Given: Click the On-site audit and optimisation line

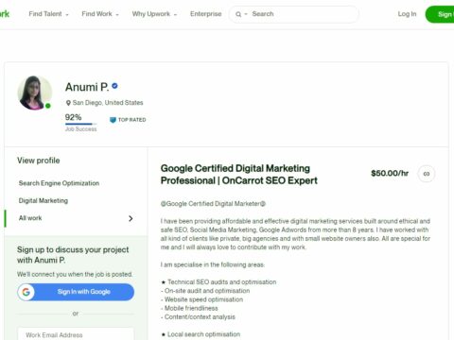Looking at the screenshot, I should click(x=205, y=291).
